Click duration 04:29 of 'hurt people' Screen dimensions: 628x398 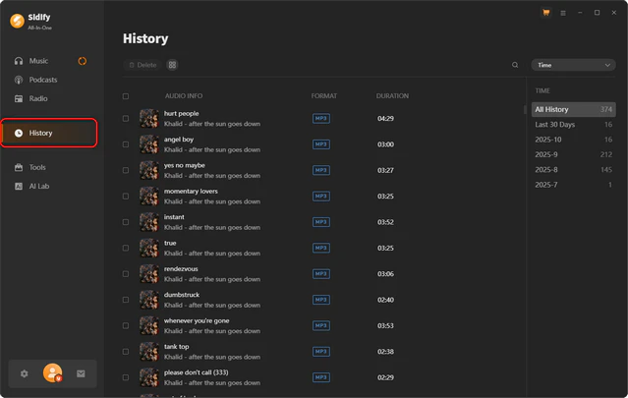pyautogui.click(x=385, y=119)
